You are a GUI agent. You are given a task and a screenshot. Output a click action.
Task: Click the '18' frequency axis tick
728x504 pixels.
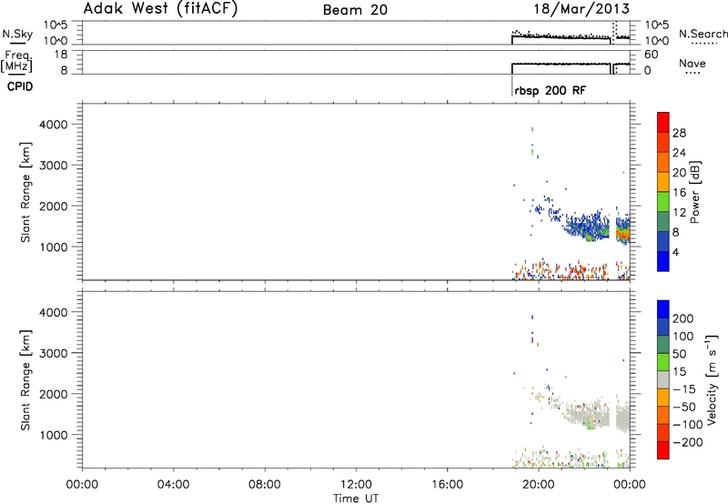pyautogui.click(x=61, y=55)
